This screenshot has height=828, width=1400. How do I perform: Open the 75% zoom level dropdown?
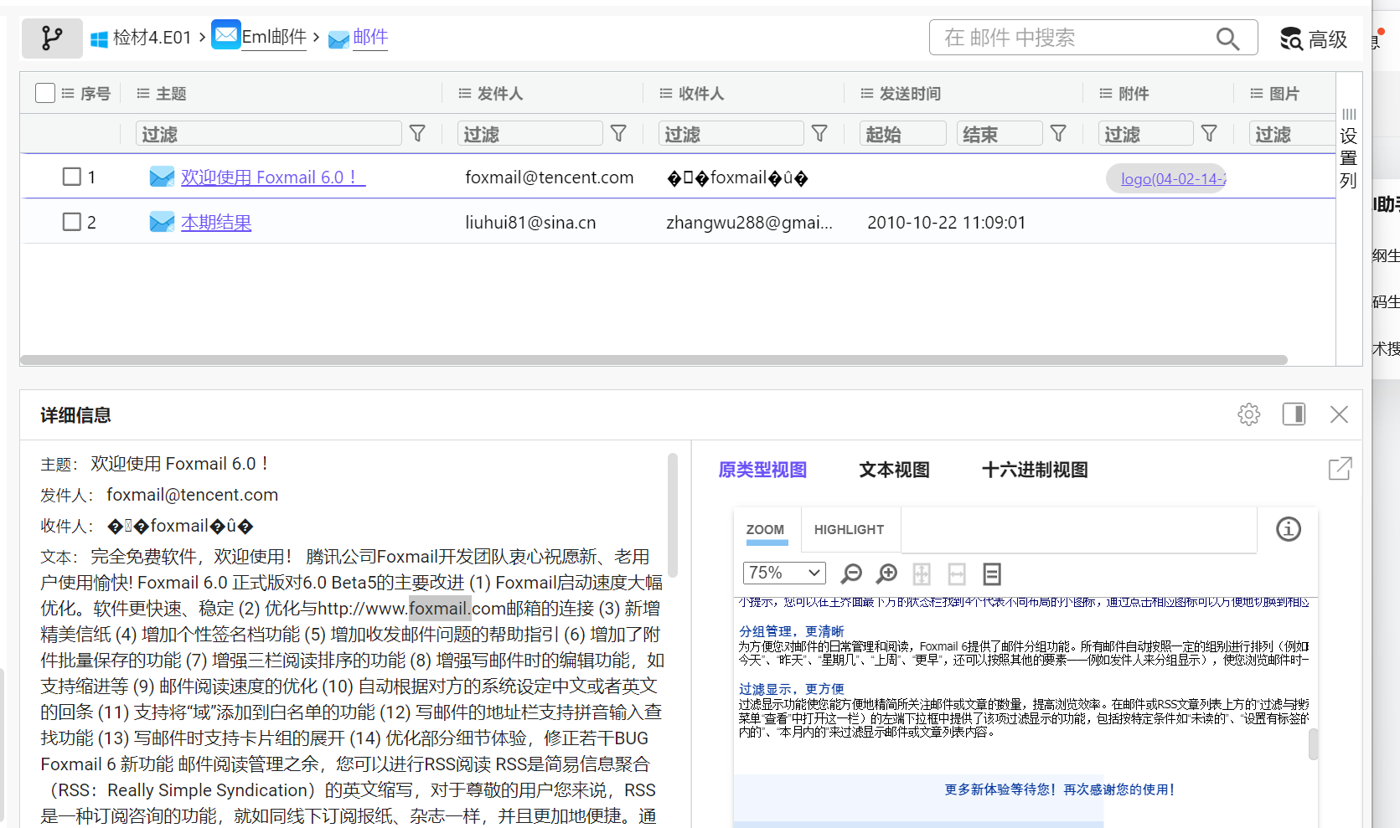point(784,573)
